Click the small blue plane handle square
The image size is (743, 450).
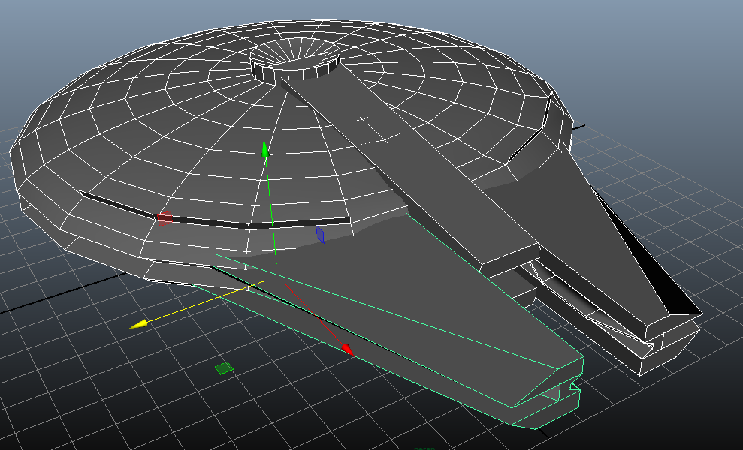(x=320, y=235)
